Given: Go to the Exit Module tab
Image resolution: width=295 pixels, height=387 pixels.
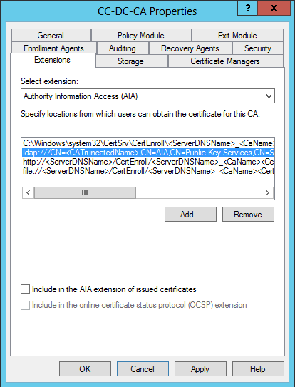Looking at the screenshot, I should pos(237,36).
